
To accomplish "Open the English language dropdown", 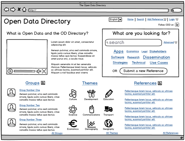I will pos(115,19).
